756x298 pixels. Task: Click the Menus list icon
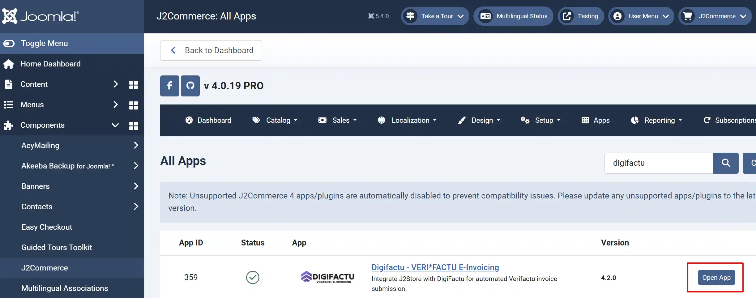point(9,105)
